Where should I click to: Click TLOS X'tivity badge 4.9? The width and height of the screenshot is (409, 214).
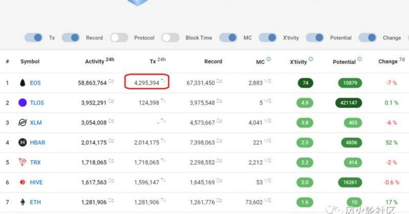coord(305,103)
